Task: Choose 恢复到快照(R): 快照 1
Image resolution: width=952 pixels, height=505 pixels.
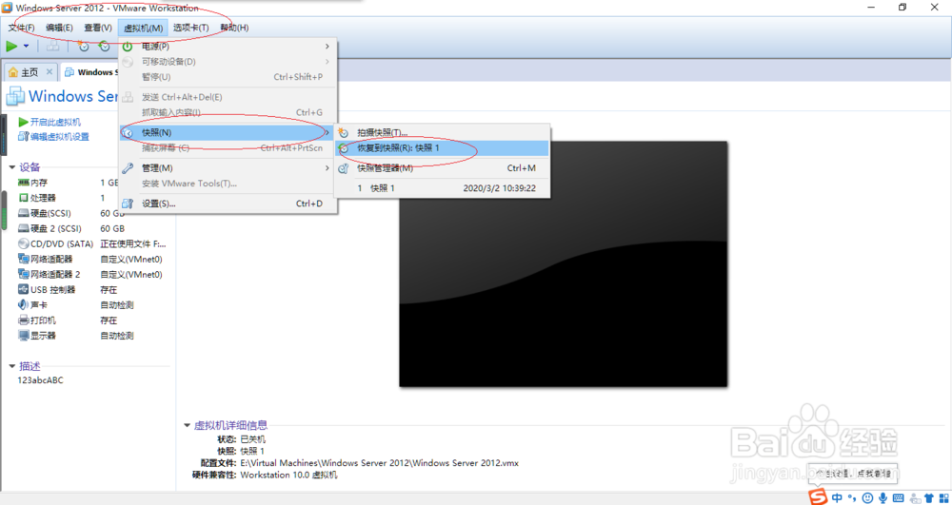Action: click(x=442, y=148)
